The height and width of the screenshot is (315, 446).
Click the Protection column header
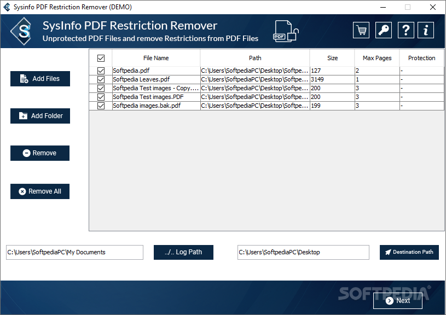[x=421, y=58]
